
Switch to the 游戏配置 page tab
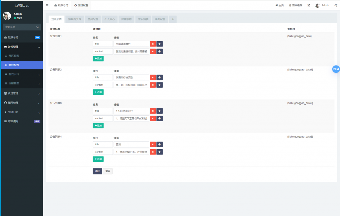[81, 5]
